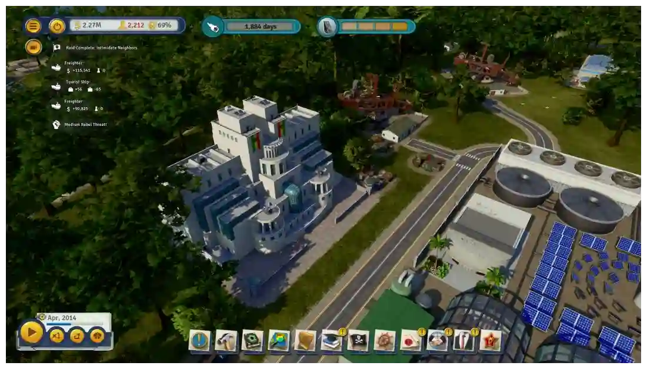Screen dimensions: 647x369
Task: Open the red wax seal constitution scroll
Action: click(411, 341)
